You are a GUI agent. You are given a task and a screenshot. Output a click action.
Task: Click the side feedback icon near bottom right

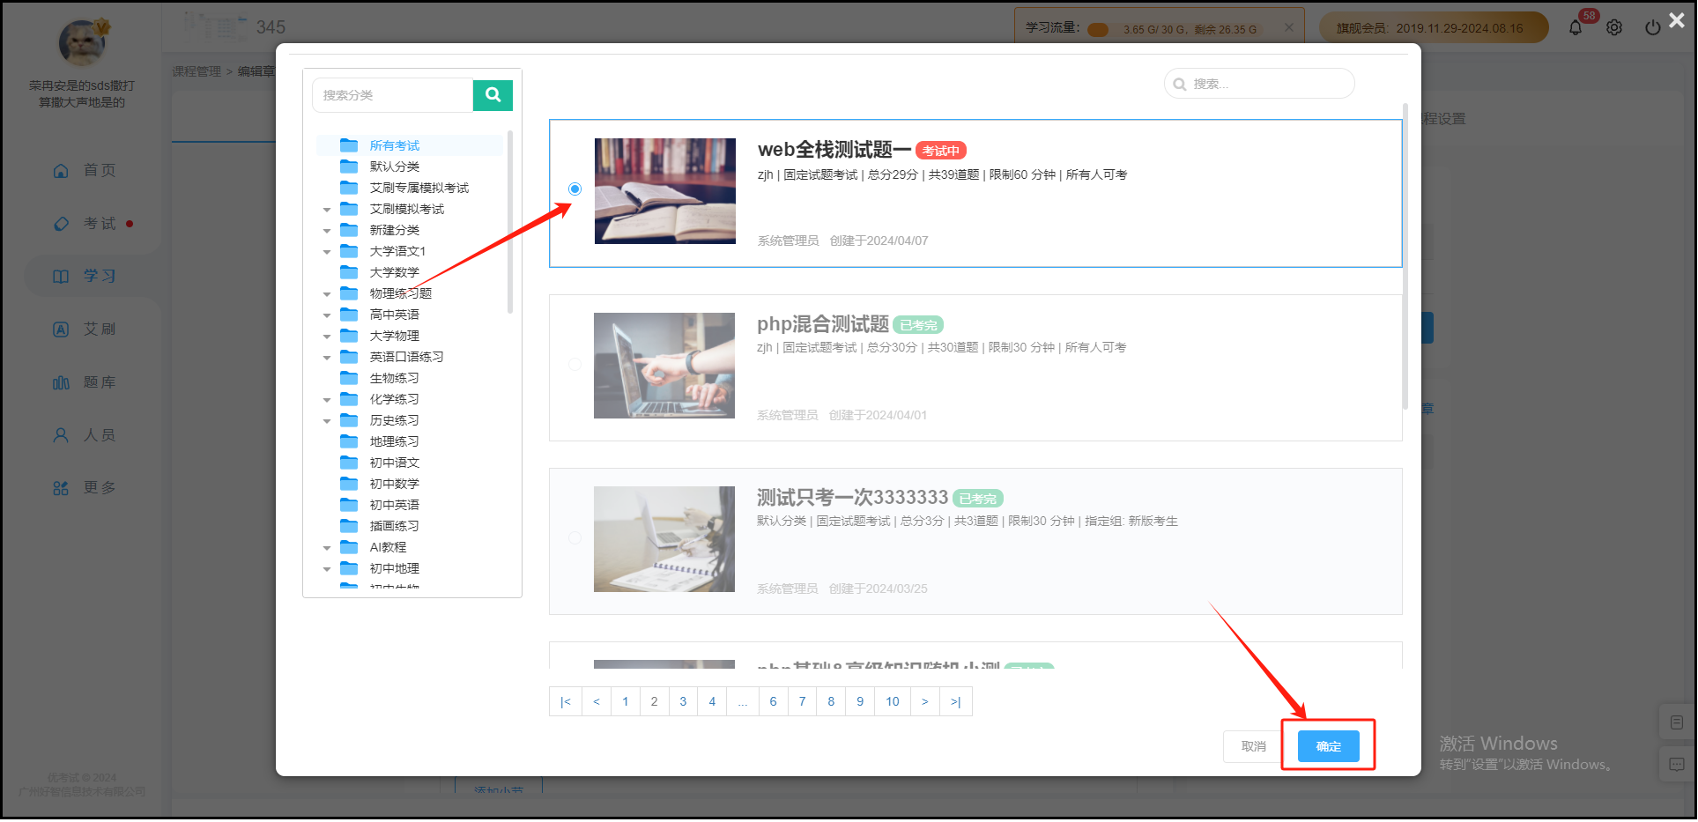tap(1677, 765)
